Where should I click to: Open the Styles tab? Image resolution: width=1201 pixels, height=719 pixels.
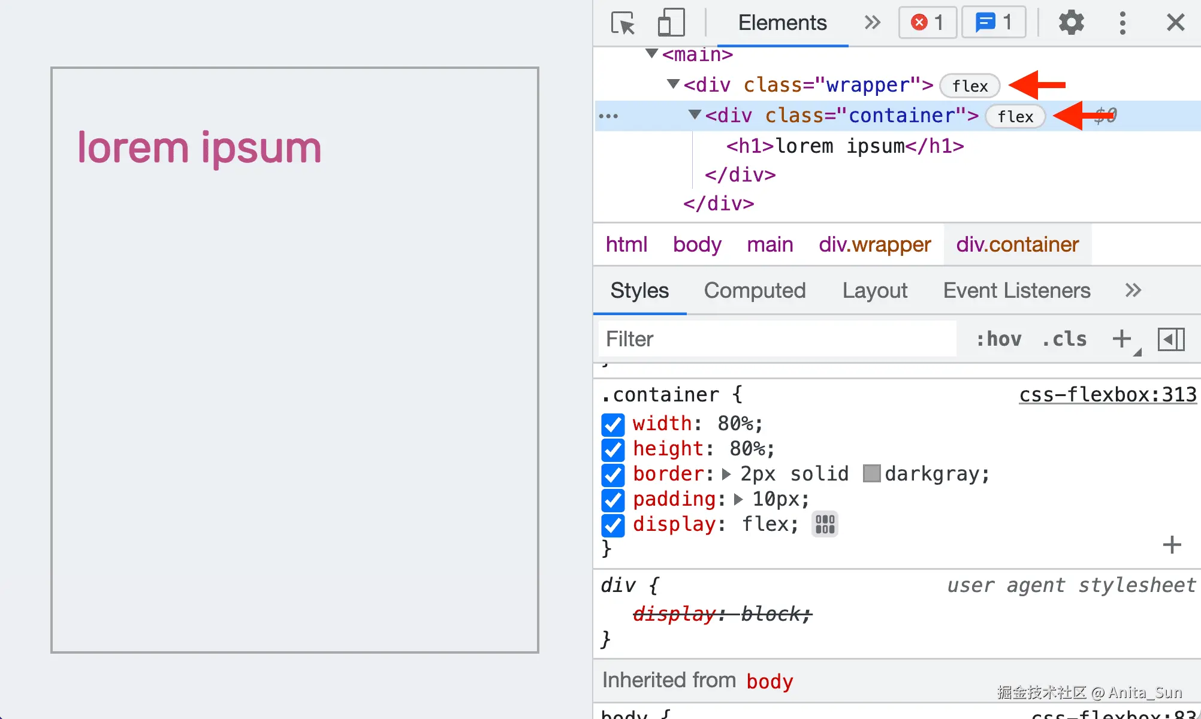pos(639,291)
